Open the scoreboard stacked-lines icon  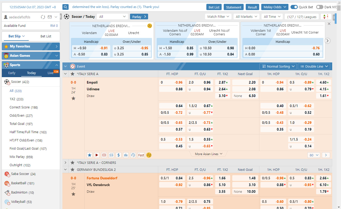tap(111, 155)
